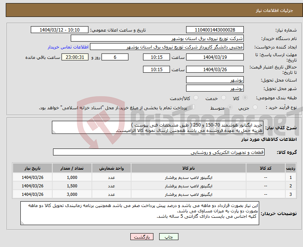Toggle the اسناد خزانه اسلامی payment checkbox

(x=193, y=107)
